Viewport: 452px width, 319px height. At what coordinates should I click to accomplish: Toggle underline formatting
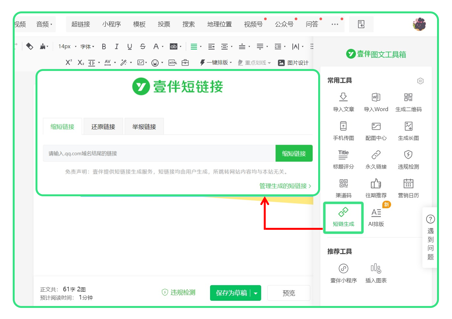(130, 47)
